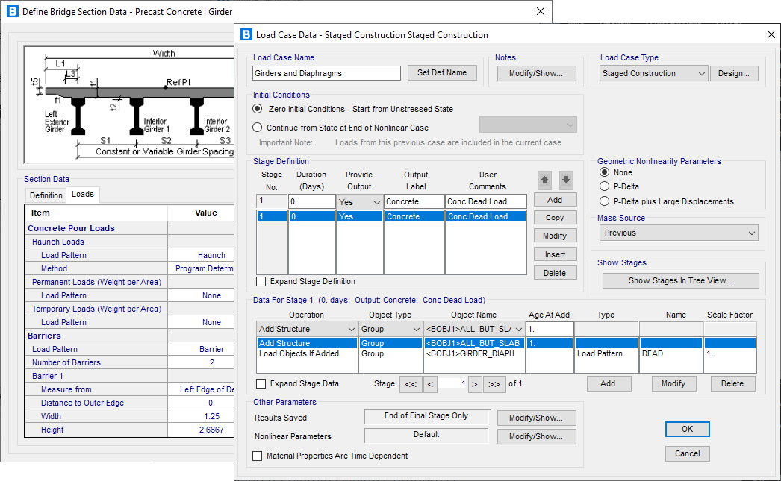Choose Continue from State at End option

tap(258, 128)
